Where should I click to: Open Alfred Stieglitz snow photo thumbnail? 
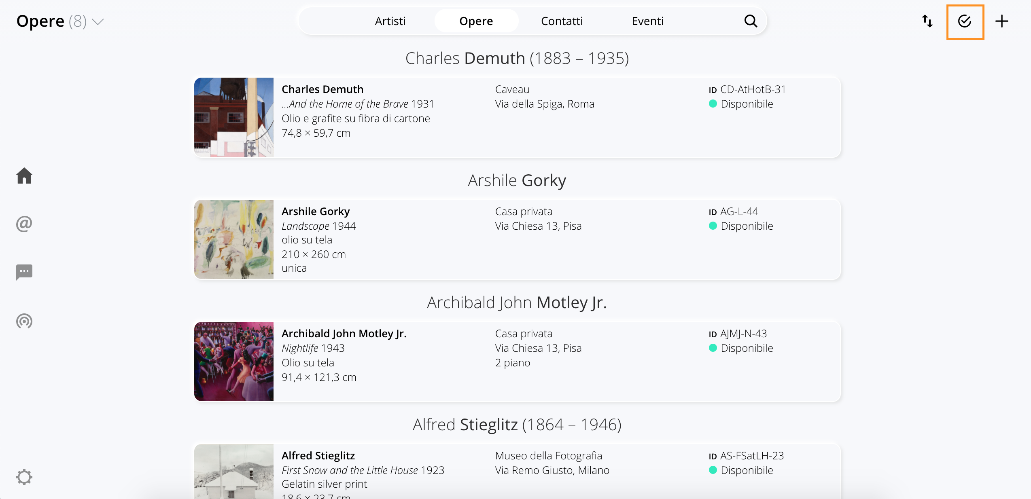click(234, 472)
